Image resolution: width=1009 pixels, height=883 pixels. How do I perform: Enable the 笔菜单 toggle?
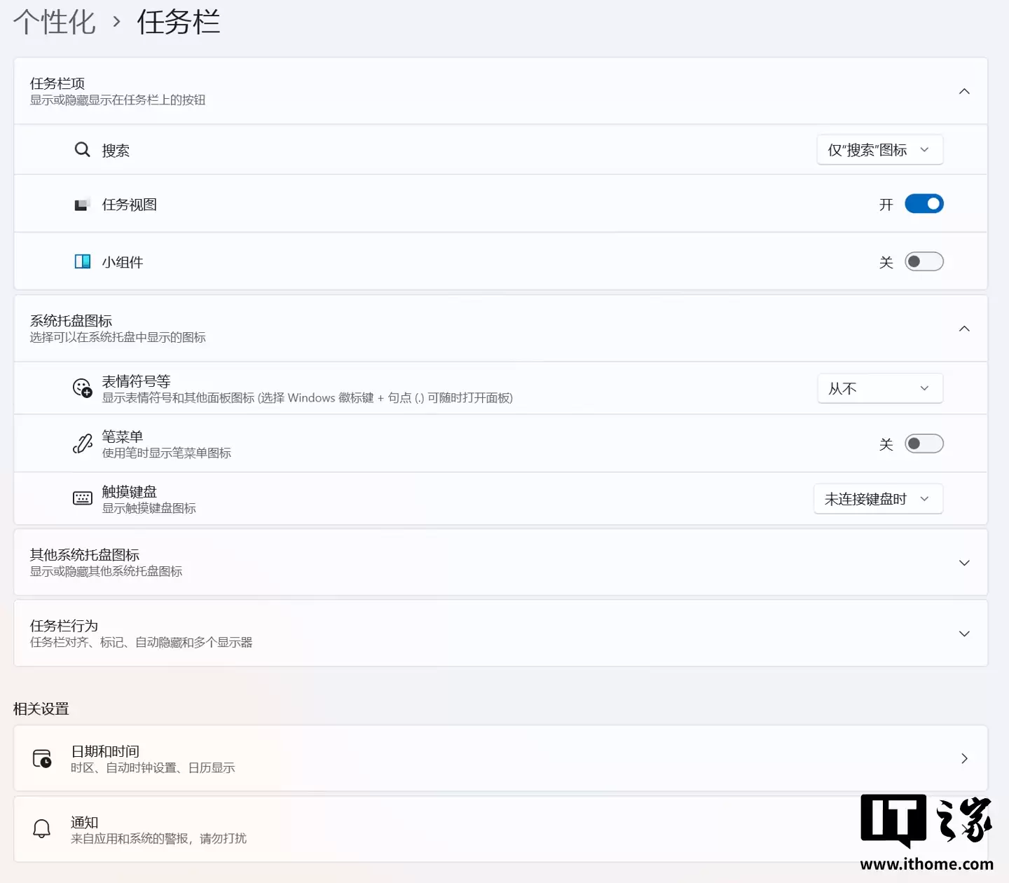coord(924,443)
